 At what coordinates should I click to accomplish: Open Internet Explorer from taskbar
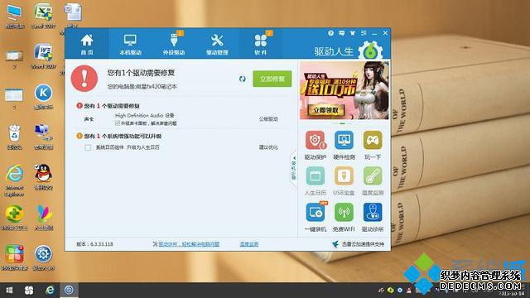click(x=50, y=291)
